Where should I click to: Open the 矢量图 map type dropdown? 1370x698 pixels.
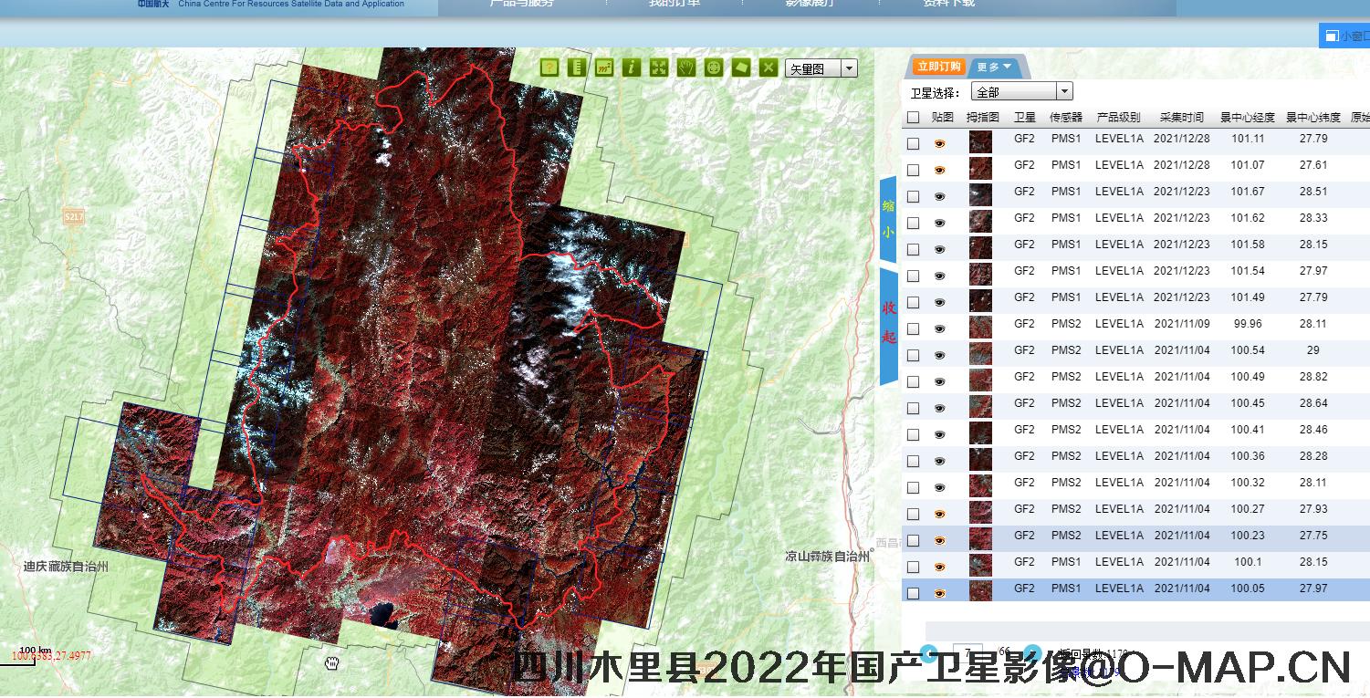[x=849, y=68]
